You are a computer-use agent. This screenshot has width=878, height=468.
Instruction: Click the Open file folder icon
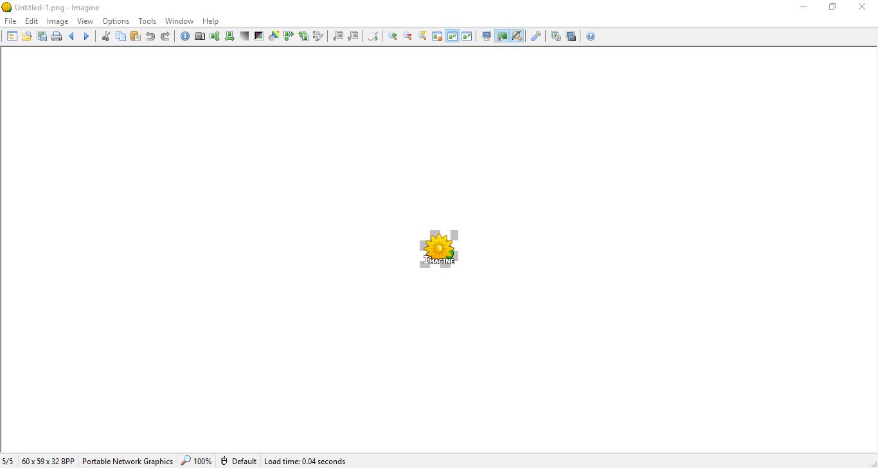pyautogui.click(x=27, y=37)
